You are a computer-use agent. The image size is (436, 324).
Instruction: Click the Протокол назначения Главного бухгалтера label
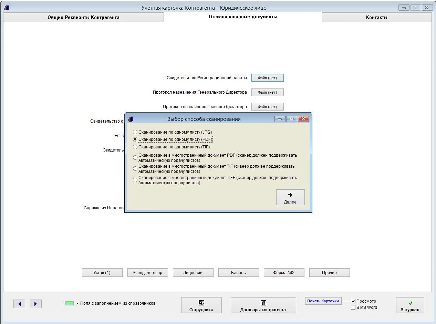[x=205, y=107]
